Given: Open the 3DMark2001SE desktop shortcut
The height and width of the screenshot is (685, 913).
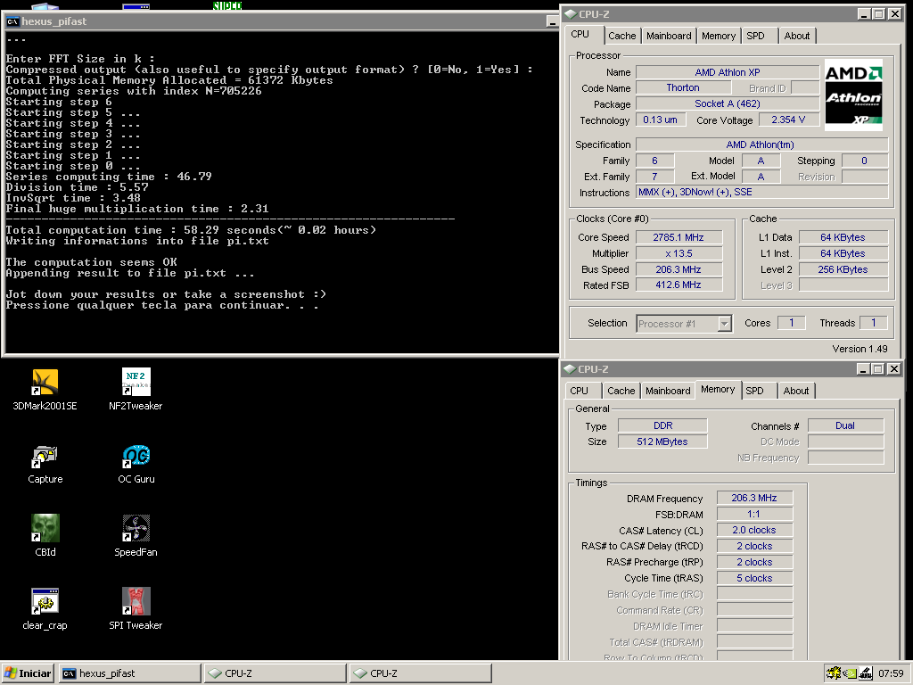Looking at the screenshot, I should (x=45, y=389).
